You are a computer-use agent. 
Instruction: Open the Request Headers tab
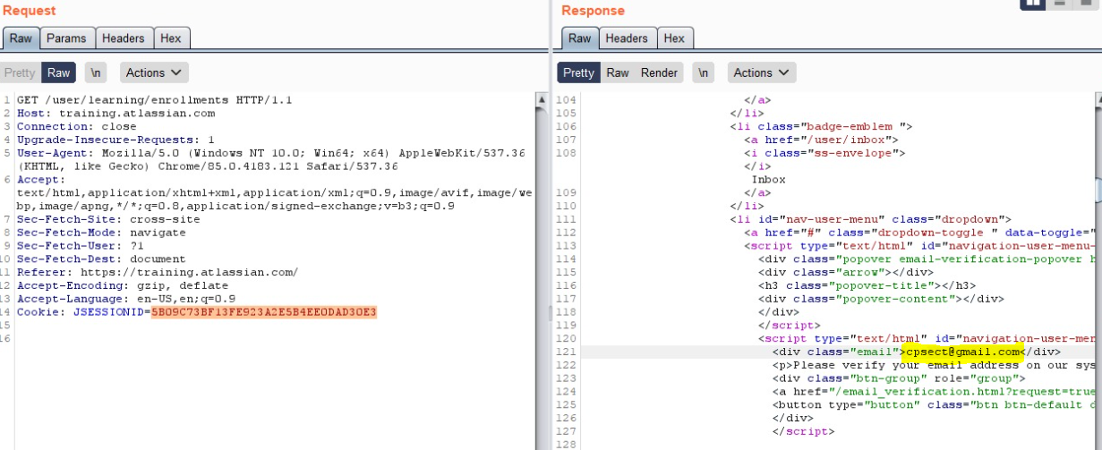[123, 38]
